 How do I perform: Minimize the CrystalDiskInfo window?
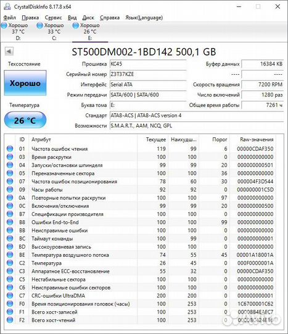pos(239,7)
